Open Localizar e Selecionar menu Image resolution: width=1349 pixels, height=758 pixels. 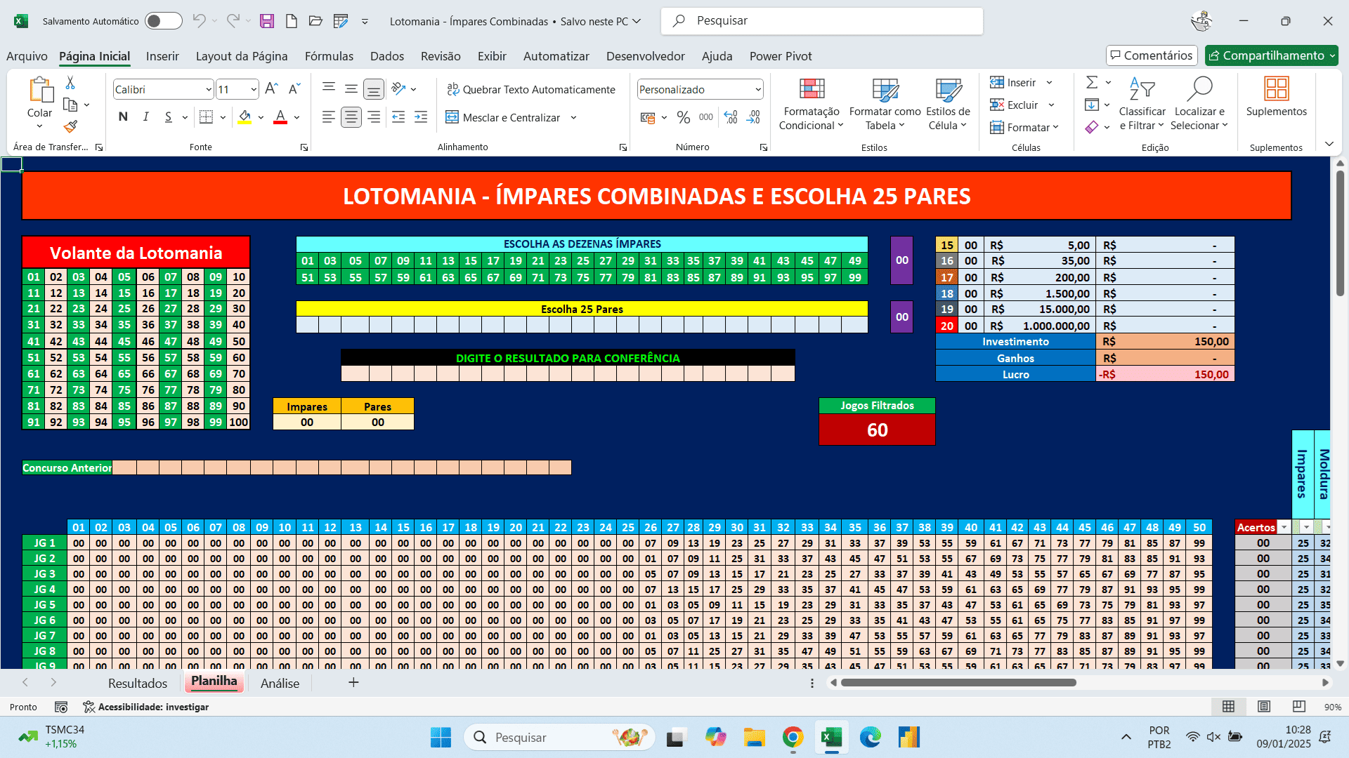pos(1199,104)
